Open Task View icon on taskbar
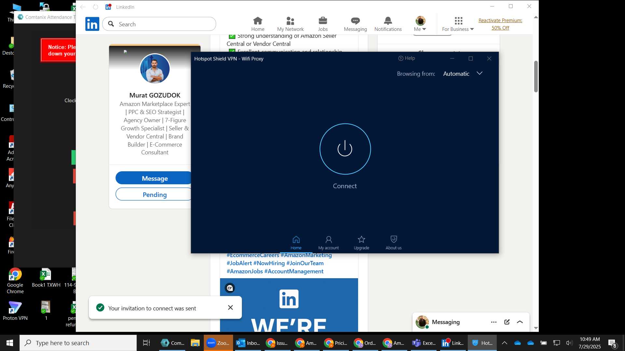 point(146,343)
